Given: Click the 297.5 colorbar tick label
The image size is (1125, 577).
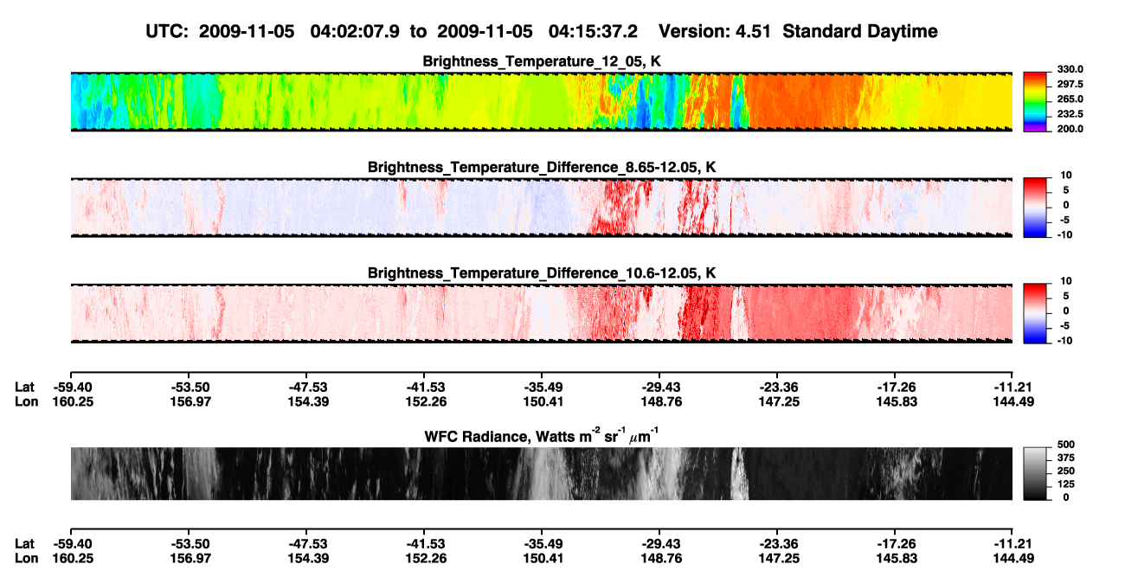Looking at the screenshot, I should pos(1070,84).
